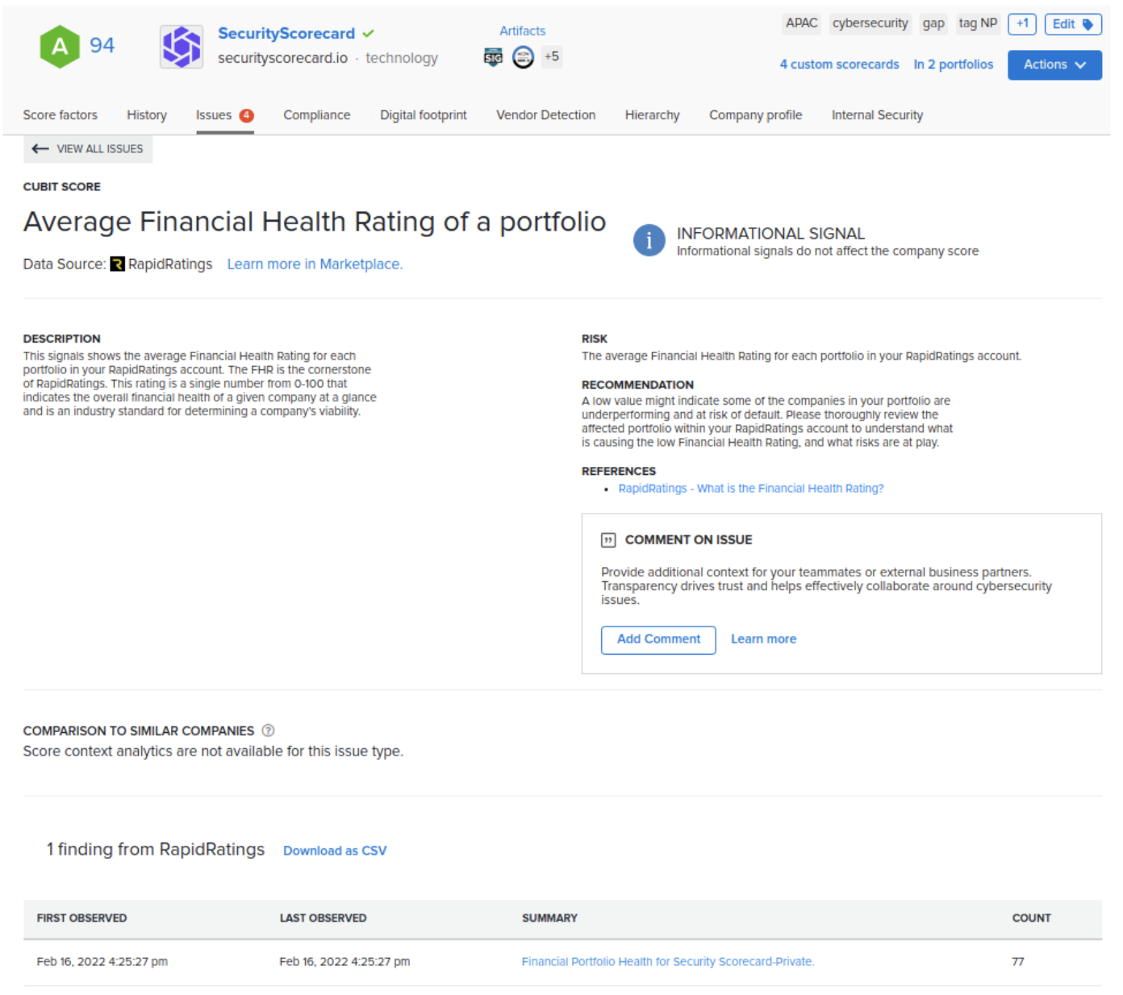This screenshot has height=995, width=1123.
Task: Click the help icon beside Comparison to Similar Companies
Action: (269, 731)
